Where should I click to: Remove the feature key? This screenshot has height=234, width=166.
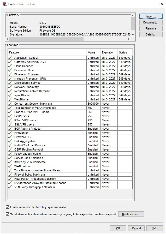point(151,28)
